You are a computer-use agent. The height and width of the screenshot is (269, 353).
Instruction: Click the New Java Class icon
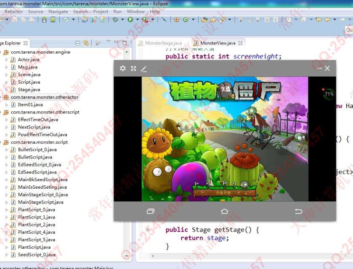(x=186, y=20)
